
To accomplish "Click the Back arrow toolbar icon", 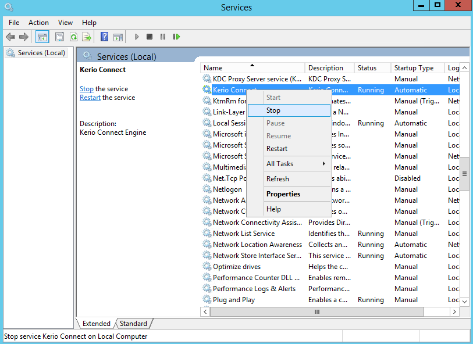I will click(x=10, y=37).
